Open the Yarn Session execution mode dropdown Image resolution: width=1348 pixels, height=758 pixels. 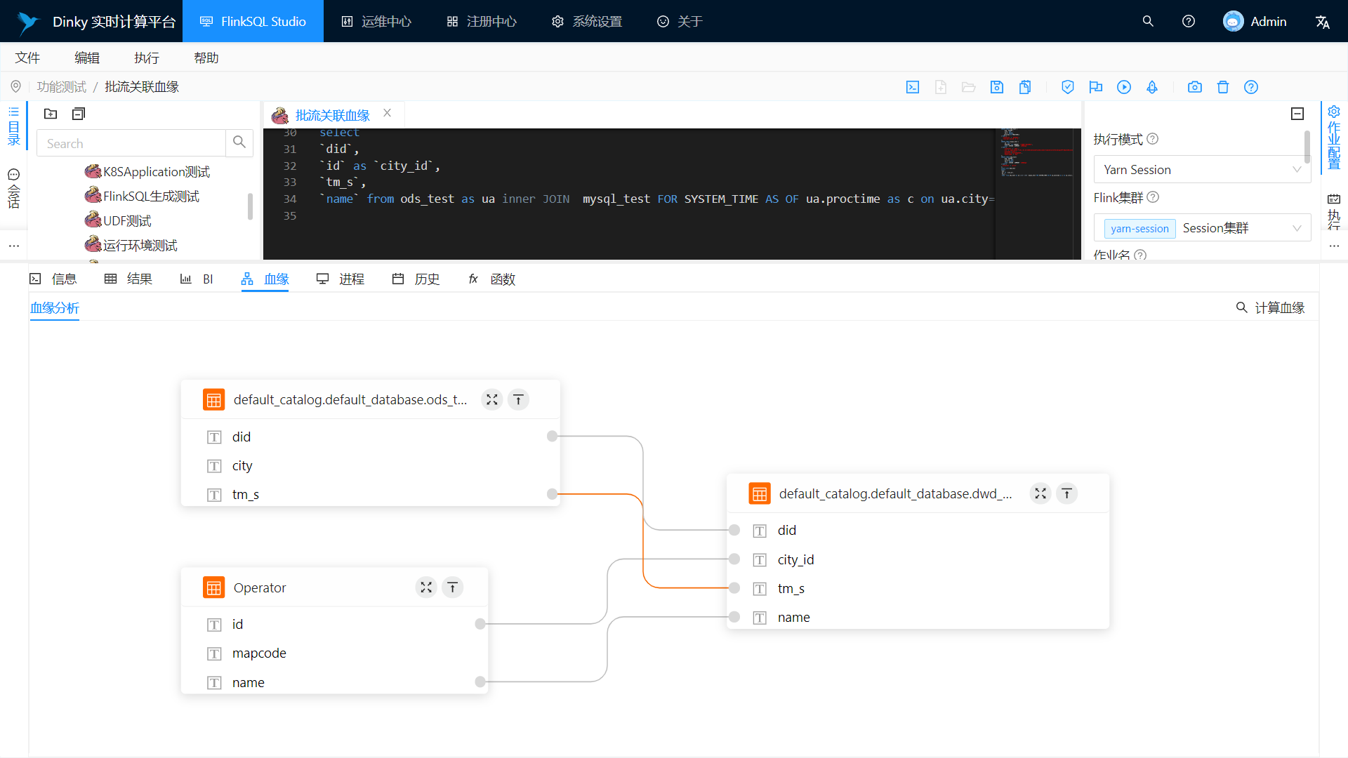(1202, 170)
